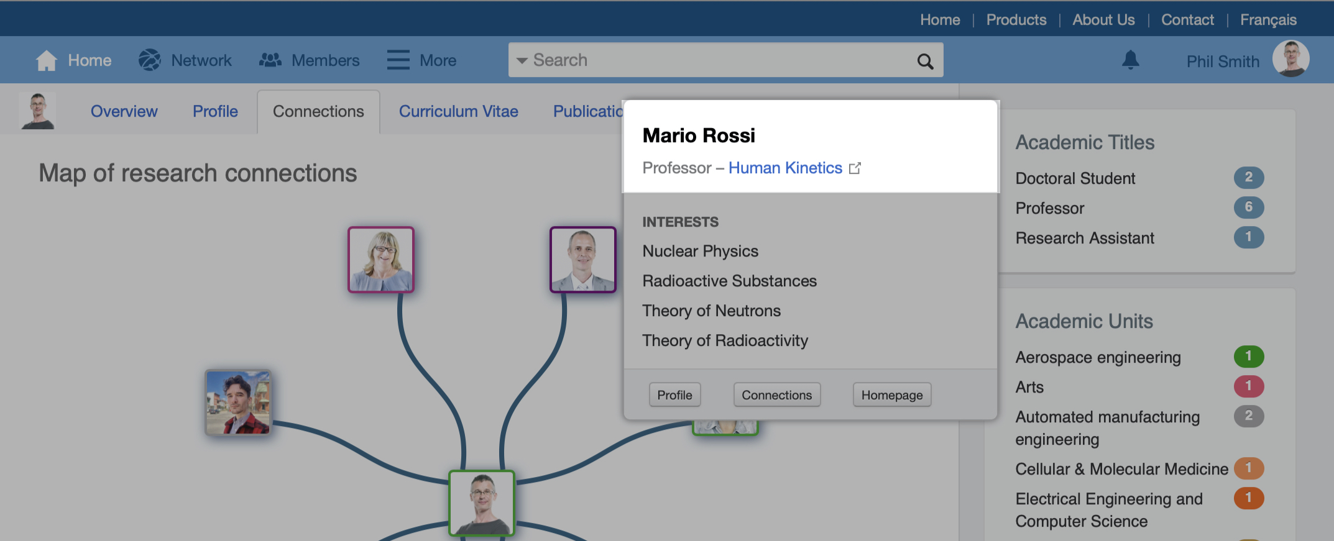Click the Home house icon in navigation bar

[47, 60]
